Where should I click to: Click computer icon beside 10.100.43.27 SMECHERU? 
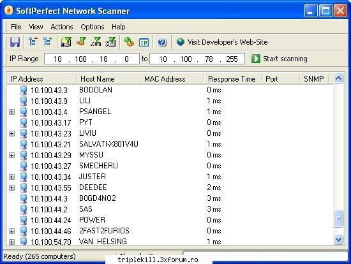point(23,166)
